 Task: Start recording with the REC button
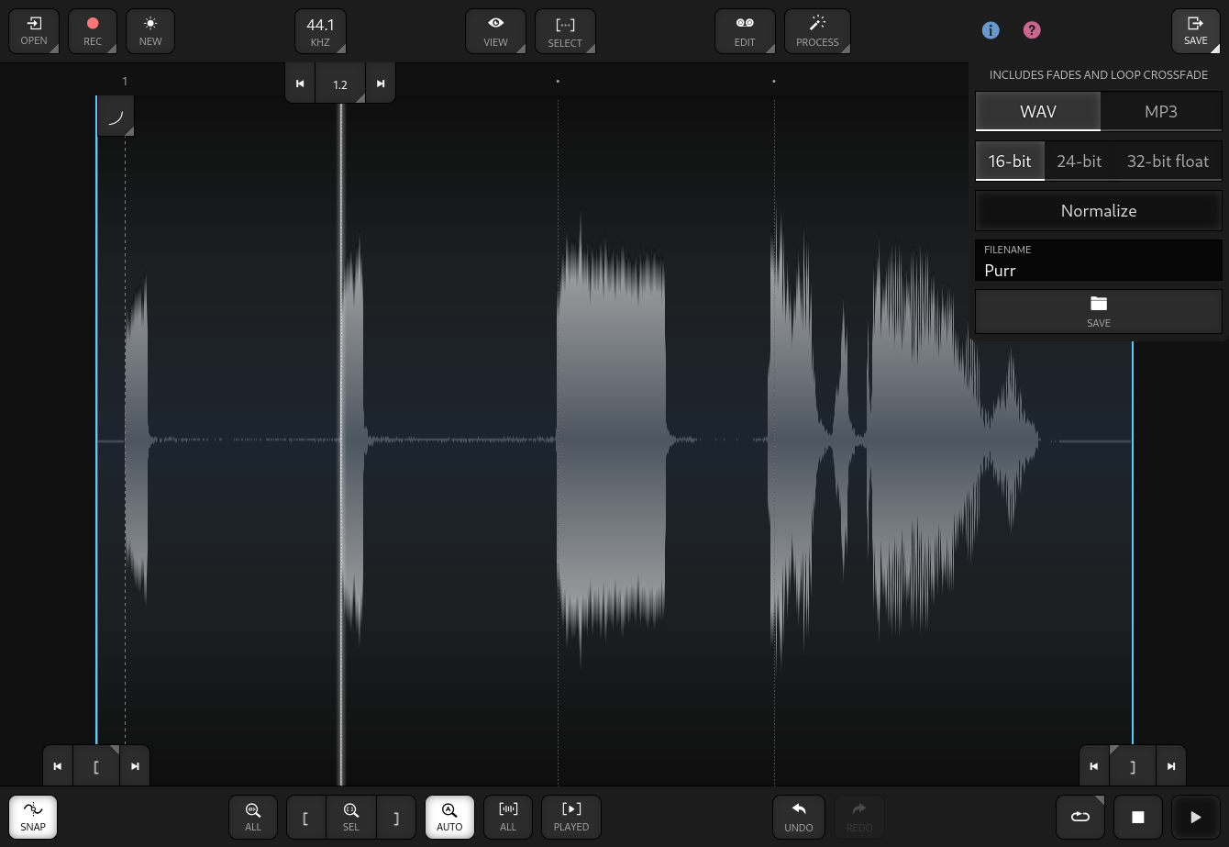(93, 31)
